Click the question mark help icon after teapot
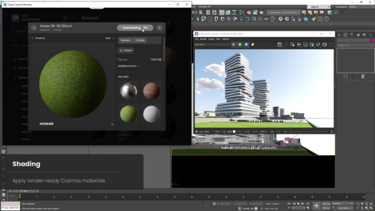 (272, 19)
